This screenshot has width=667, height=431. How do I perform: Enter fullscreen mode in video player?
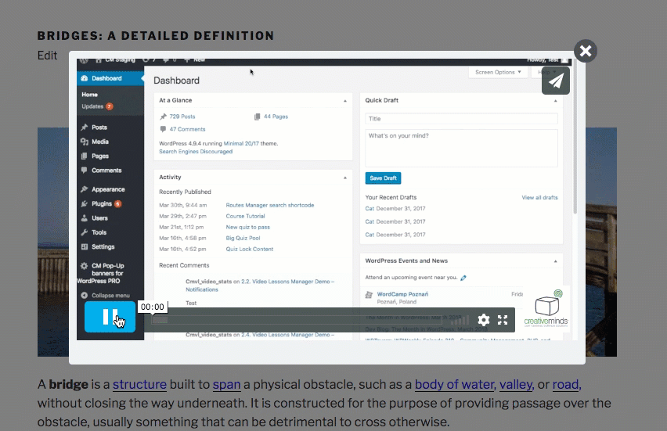pos(503,320)
